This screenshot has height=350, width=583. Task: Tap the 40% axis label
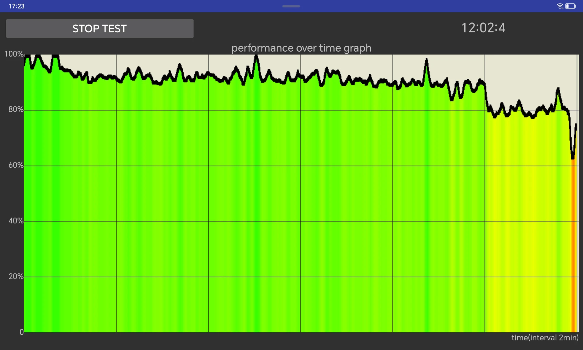[16, 221]
